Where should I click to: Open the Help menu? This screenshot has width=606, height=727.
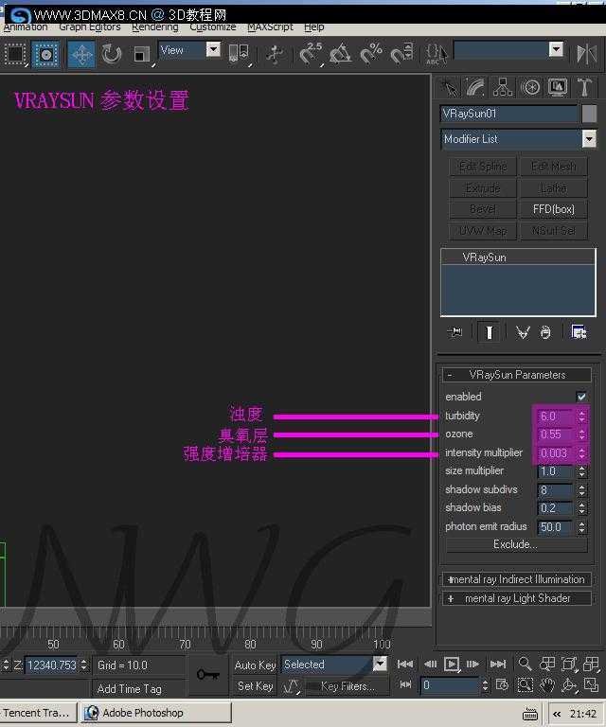(x=314, y=27)
